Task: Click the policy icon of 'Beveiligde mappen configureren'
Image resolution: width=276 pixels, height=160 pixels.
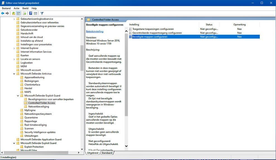Action: 130,37
